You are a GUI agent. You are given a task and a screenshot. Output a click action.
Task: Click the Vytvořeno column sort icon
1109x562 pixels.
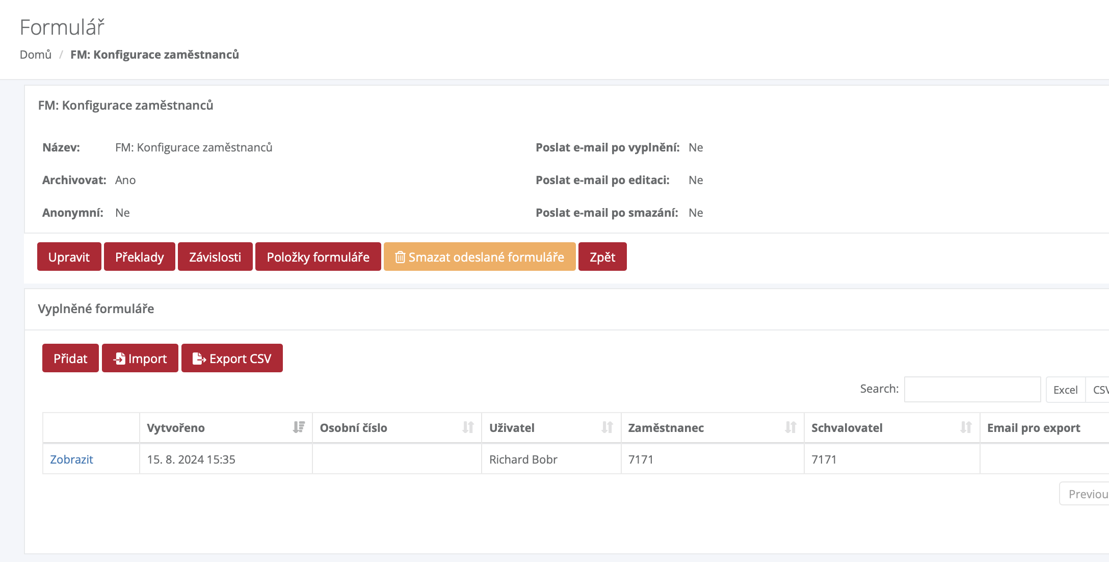coord(299,427)
